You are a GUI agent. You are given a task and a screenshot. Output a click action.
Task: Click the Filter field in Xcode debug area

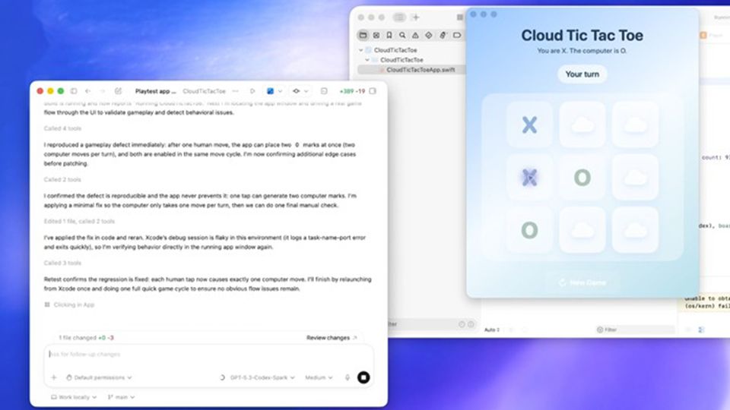point(636,330)
